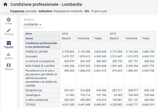The height and width of the screenshot is (109, 158).
Task: Open the Criteri gear icon
Action: pyautogui.click(x=9, y=20)
